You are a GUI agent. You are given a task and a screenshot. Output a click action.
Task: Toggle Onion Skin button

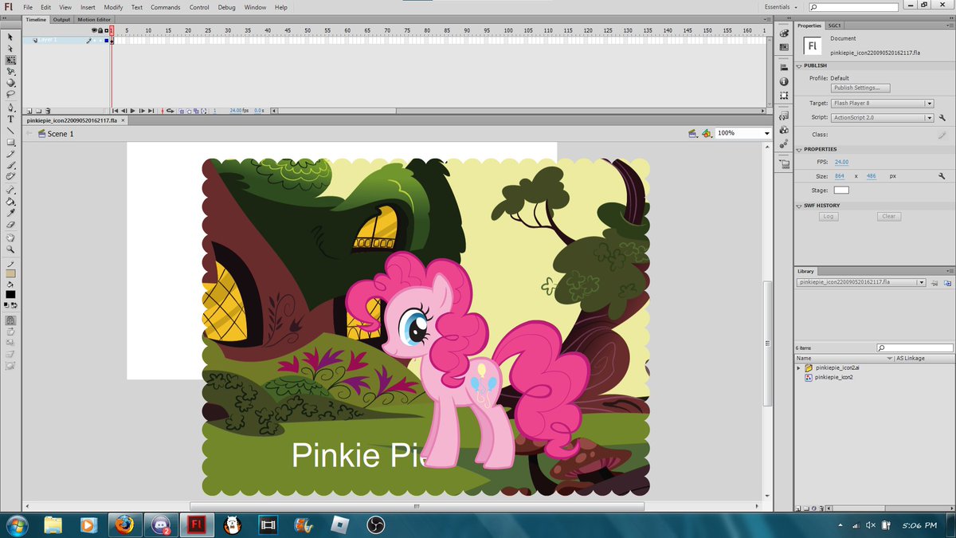pyautogui.click(x=181, y=111)
